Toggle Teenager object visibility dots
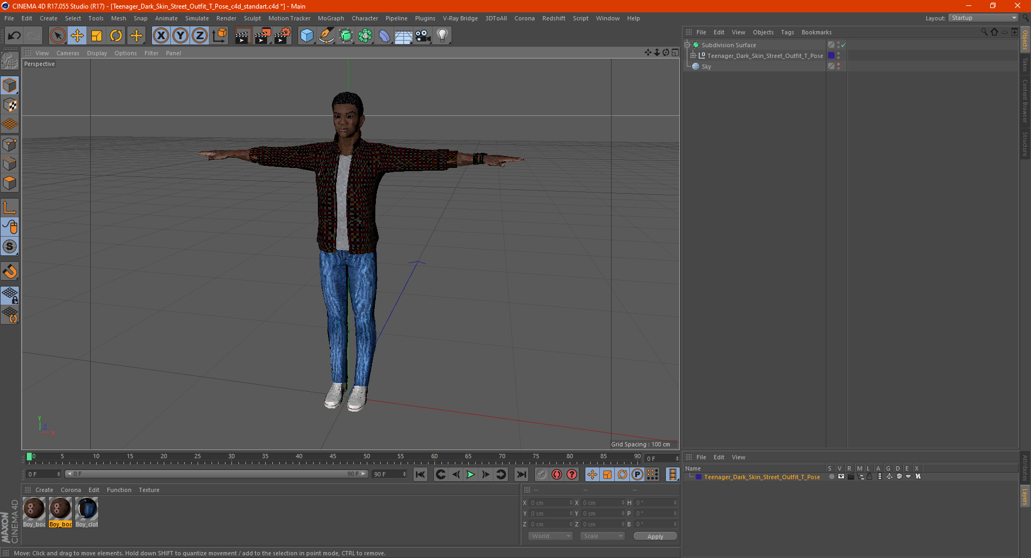 pyautogui.click(x=838, y=56)
